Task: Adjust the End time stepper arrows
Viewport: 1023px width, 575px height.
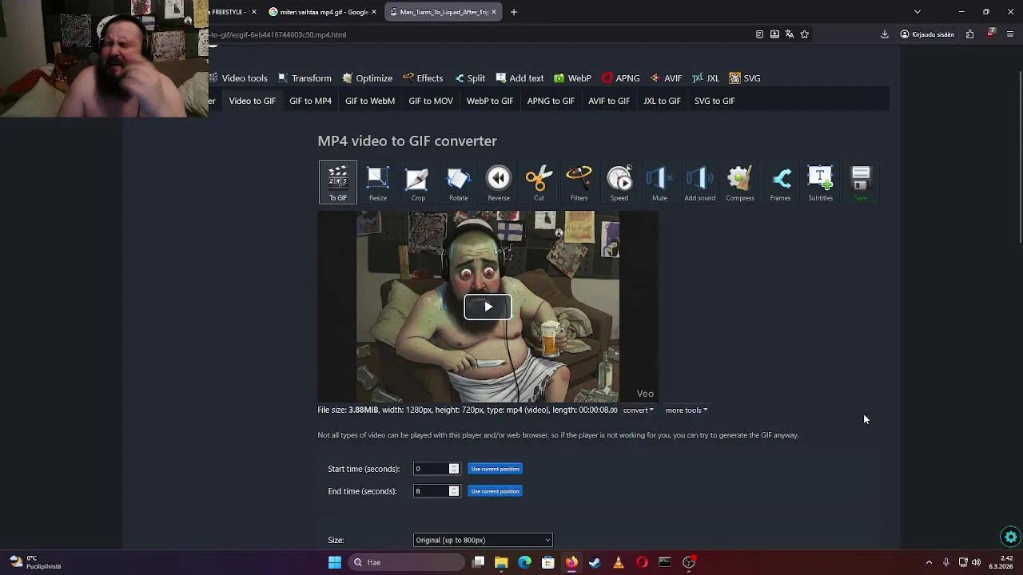Action: 454,491
